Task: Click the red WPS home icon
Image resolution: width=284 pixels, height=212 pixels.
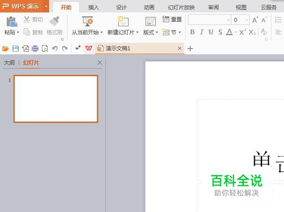Action: tap(89, 49)
